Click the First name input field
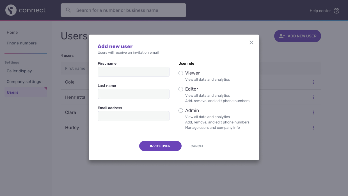The height and width of the screenshot is (196, 348). click(x=133, y=72)
